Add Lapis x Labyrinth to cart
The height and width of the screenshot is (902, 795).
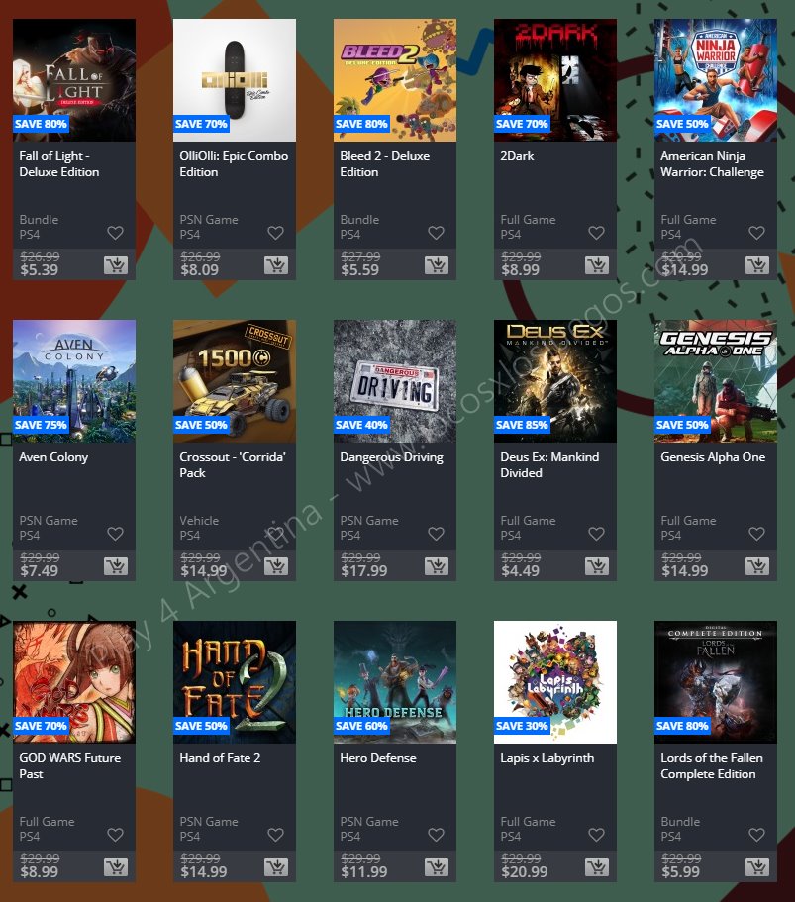tap(597, 867)
